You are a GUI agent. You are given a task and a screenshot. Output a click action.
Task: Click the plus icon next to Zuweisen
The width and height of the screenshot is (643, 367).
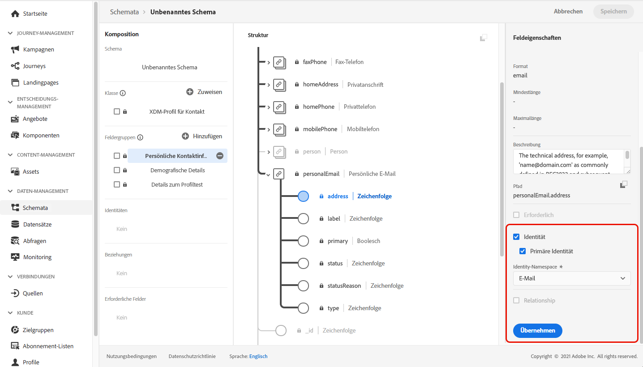click(x=190, y=92)
